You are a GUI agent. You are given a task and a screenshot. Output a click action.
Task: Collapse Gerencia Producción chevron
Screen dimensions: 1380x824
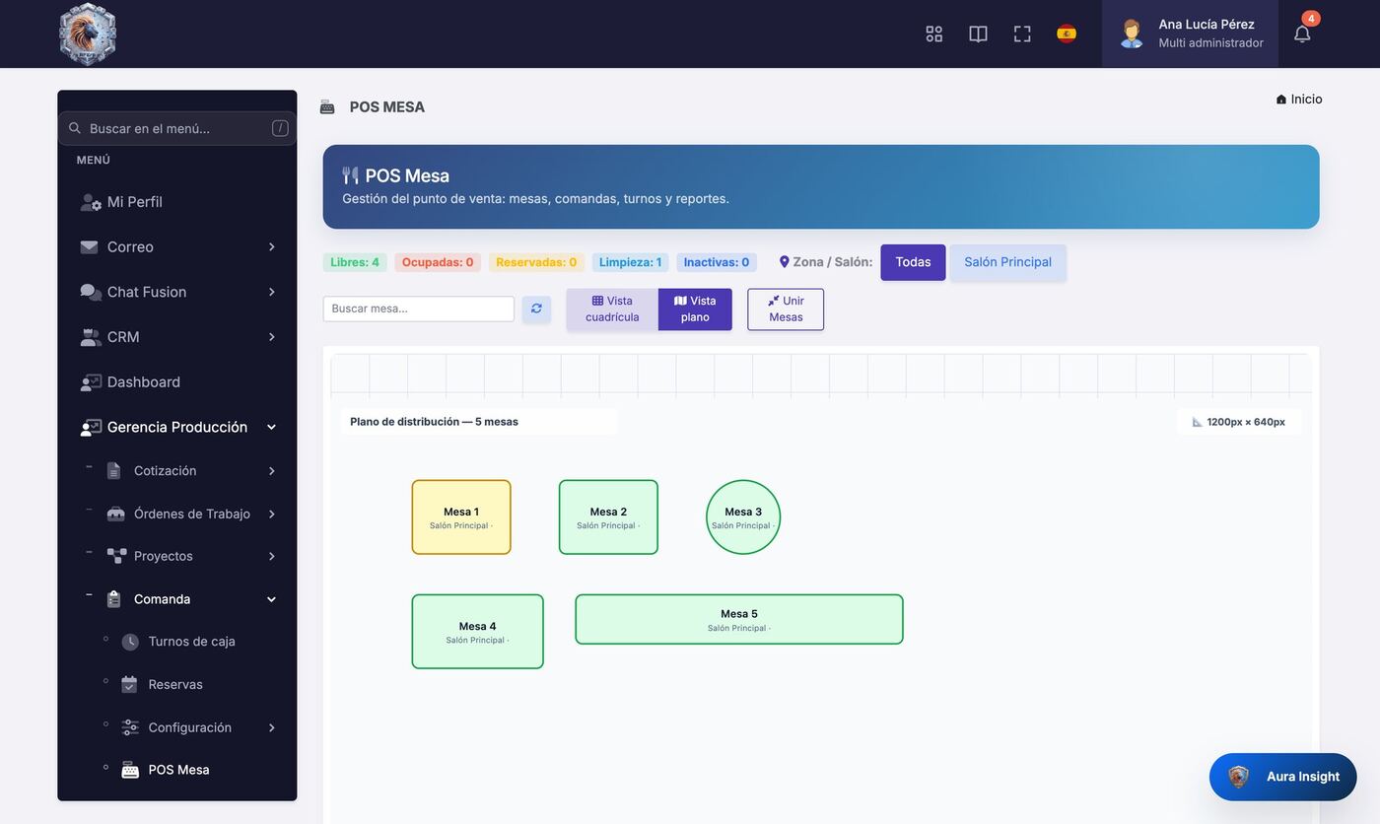(272, 428)
